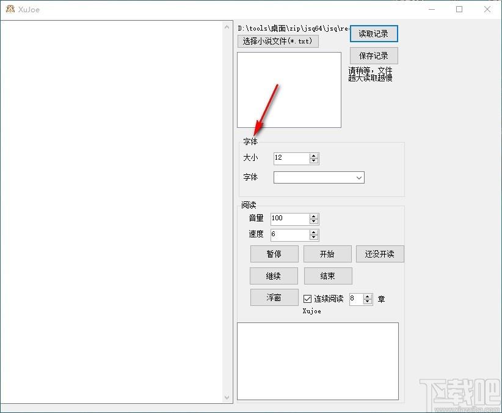Raise 音量 with the up arrow
The width and height of the screenshot is (502, 413).
click(x=314, y=217)
